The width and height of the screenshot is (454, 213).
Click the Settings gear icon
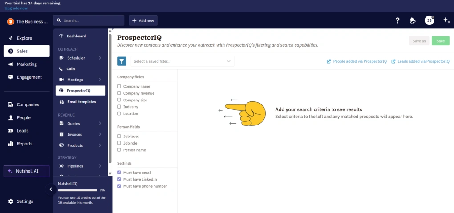[x=11, y=201]
